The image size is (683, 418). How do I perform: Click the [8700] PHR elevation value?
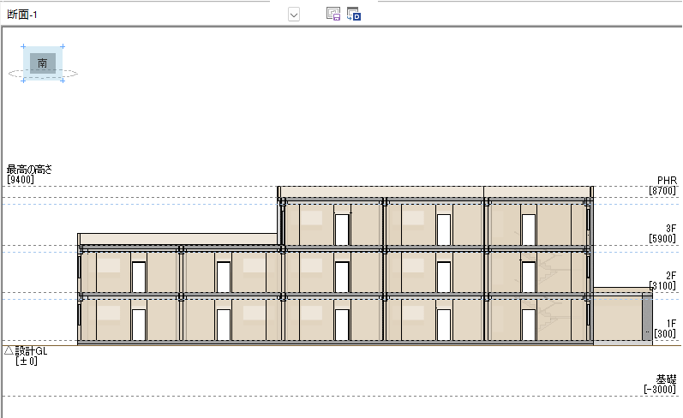pyautogui.click(x=663, y=191)
